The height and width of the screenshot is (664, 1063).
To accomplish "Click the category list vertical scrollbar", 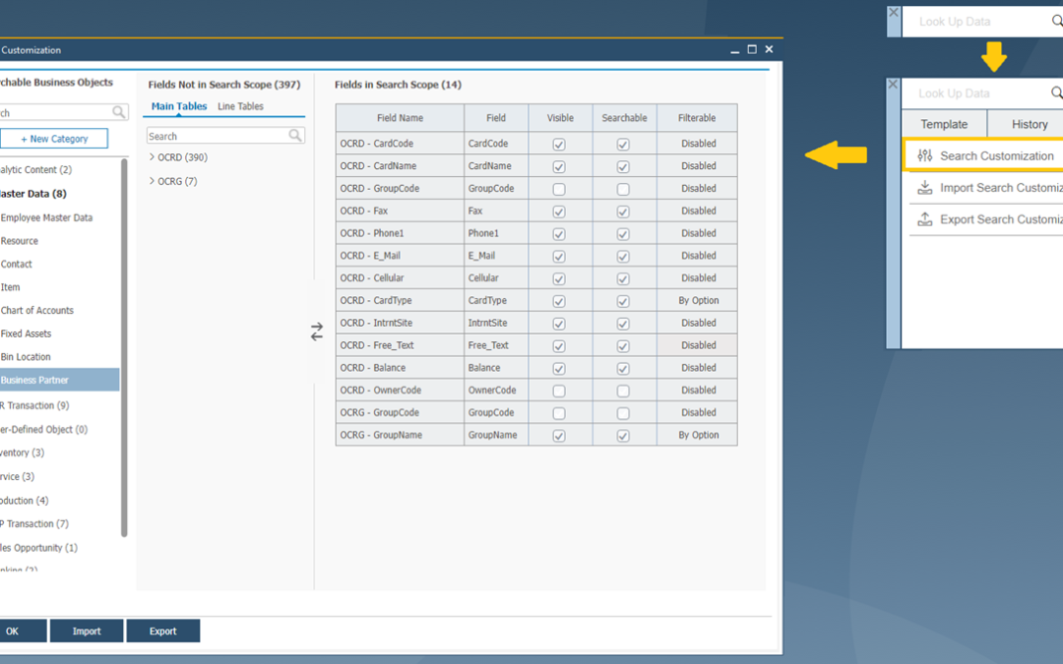I will 124,344.
